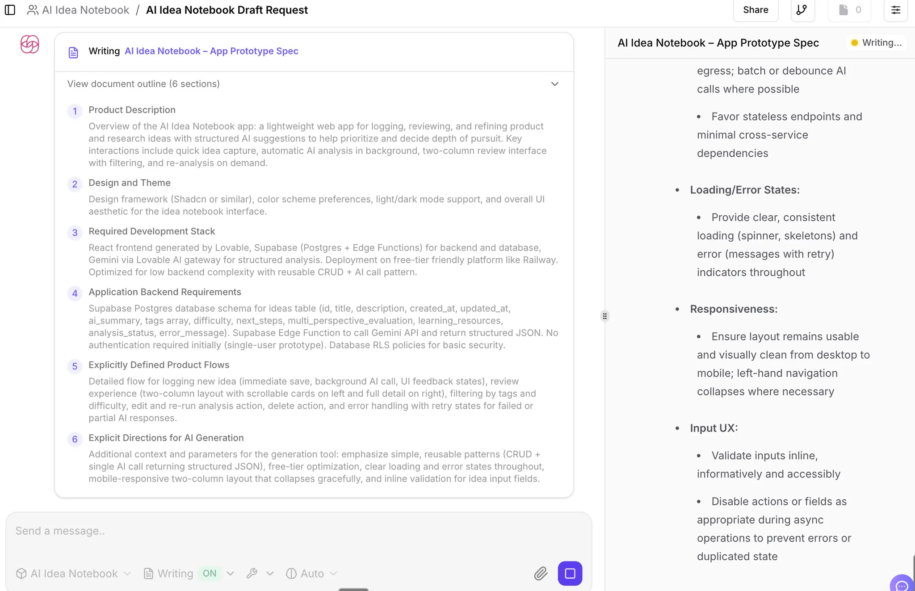Viewport: 915px width, 591px height.
Task: Open the branch/fork icon button
Action: [x=802, y=10]
